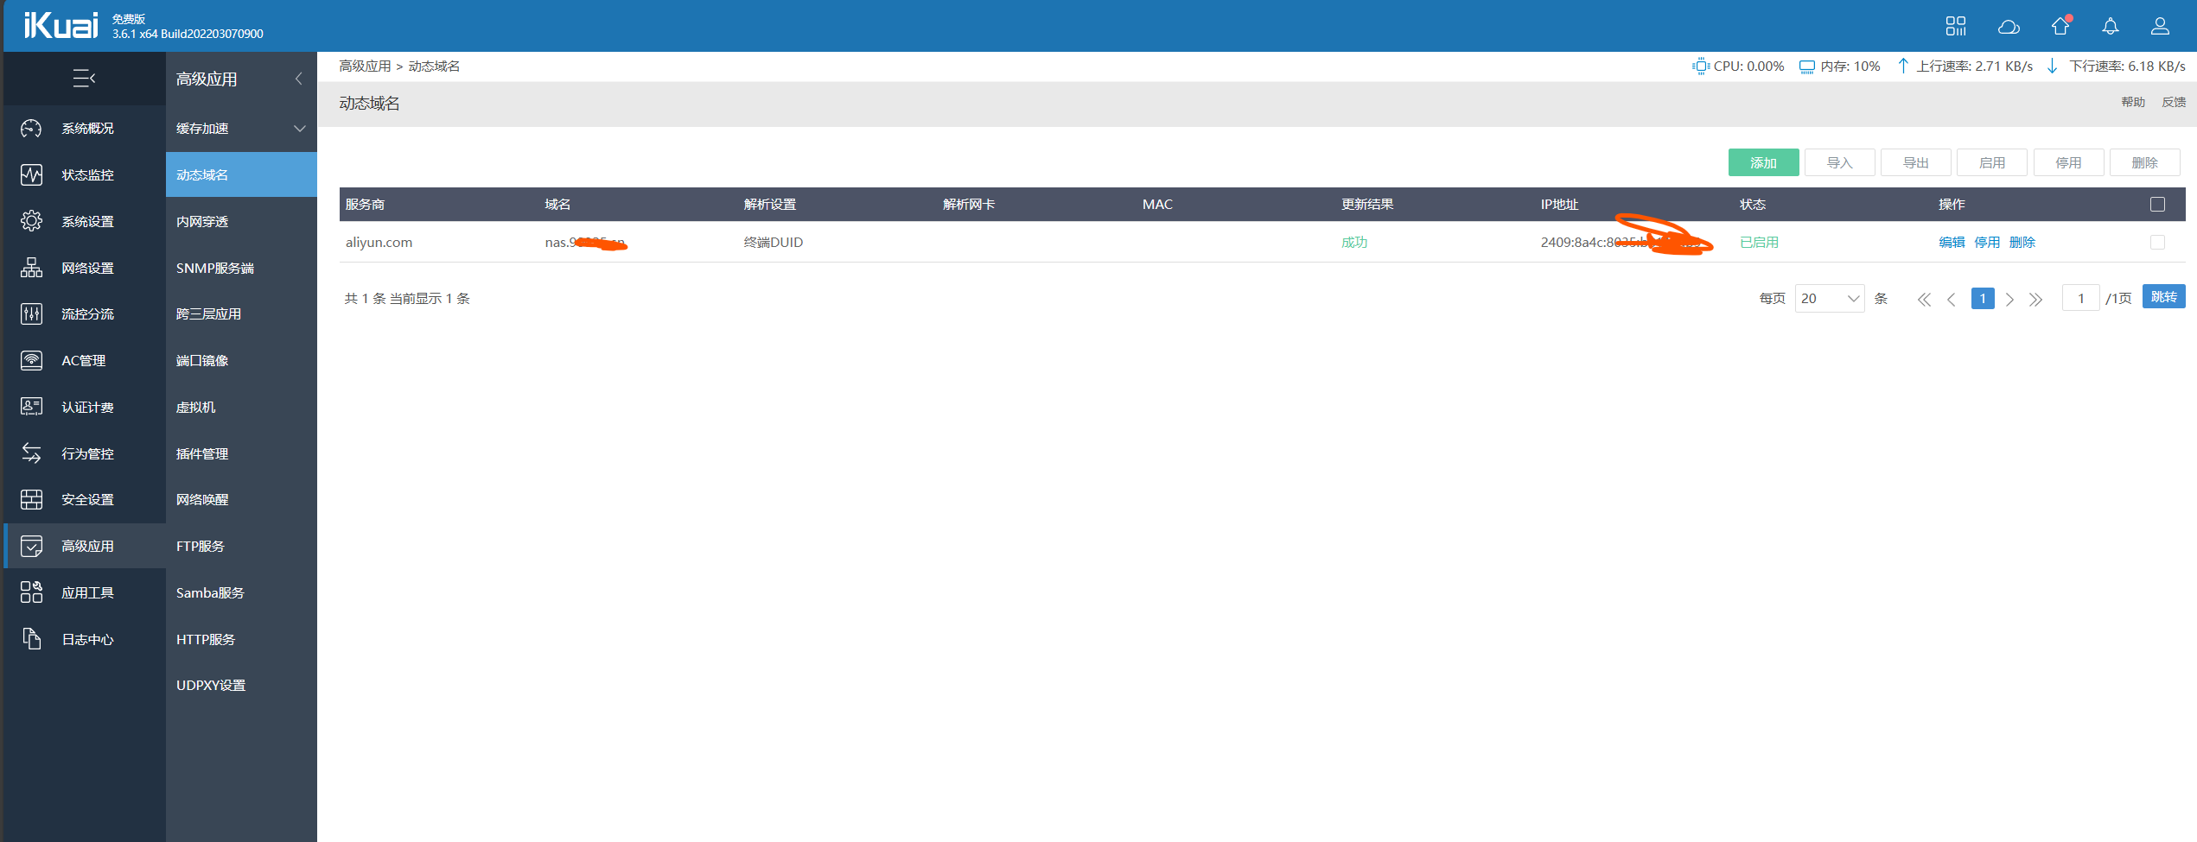Open 系统设置 in the left sidebar
Image resolution: width=2197 pixels, height=842 pixels.
point(85,221)
